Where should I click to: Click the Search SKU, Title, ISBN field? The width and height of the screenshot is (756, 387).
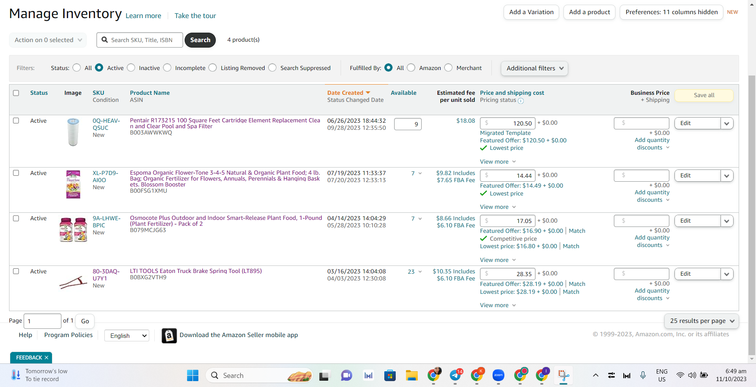(x=140, y=40)
